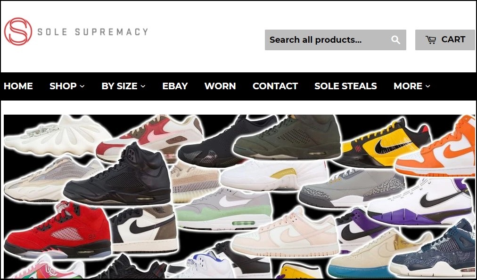Open the EBAY menu link

[175, 86]
